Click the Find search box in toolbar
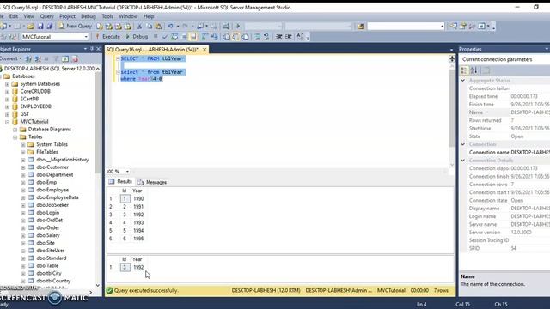The height and width of the screenshot is (309, 550). click(406, 27)
